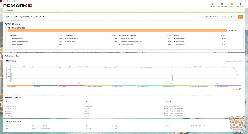Open the Home tab icon
The width and height of the screenshot is (248, 134).
[x=213, y=4]
